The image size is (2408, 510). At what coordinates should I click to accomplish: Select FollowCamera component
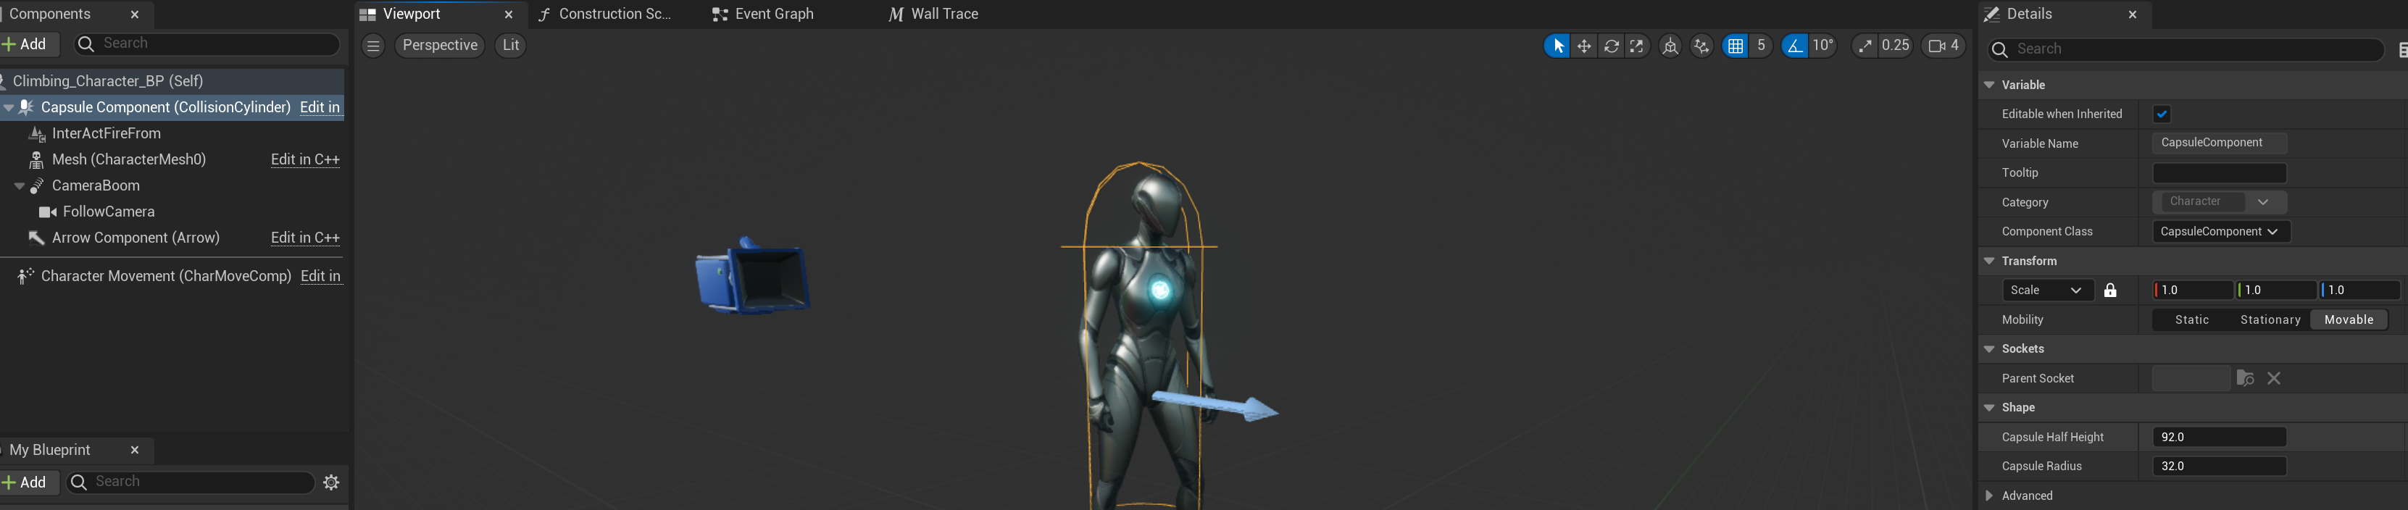tap(109, 212)
